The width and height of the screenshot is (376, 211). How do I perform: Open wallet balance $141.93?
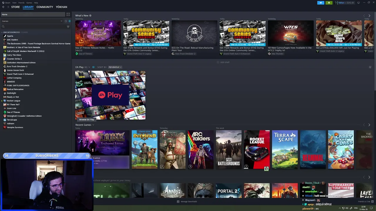(x=350, y=3)
